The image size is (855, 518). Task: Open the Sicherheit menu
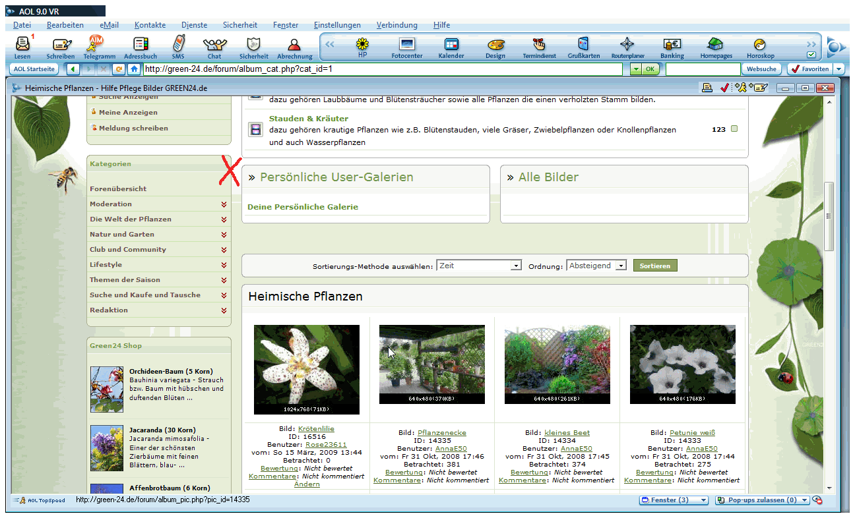(x=240, y=25)
